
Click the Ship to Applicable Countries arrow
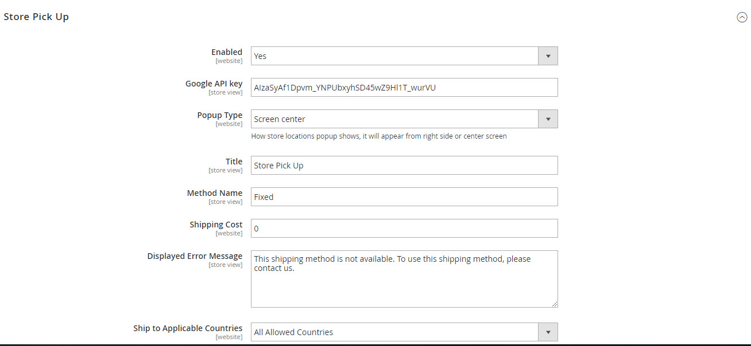[548, 332]
